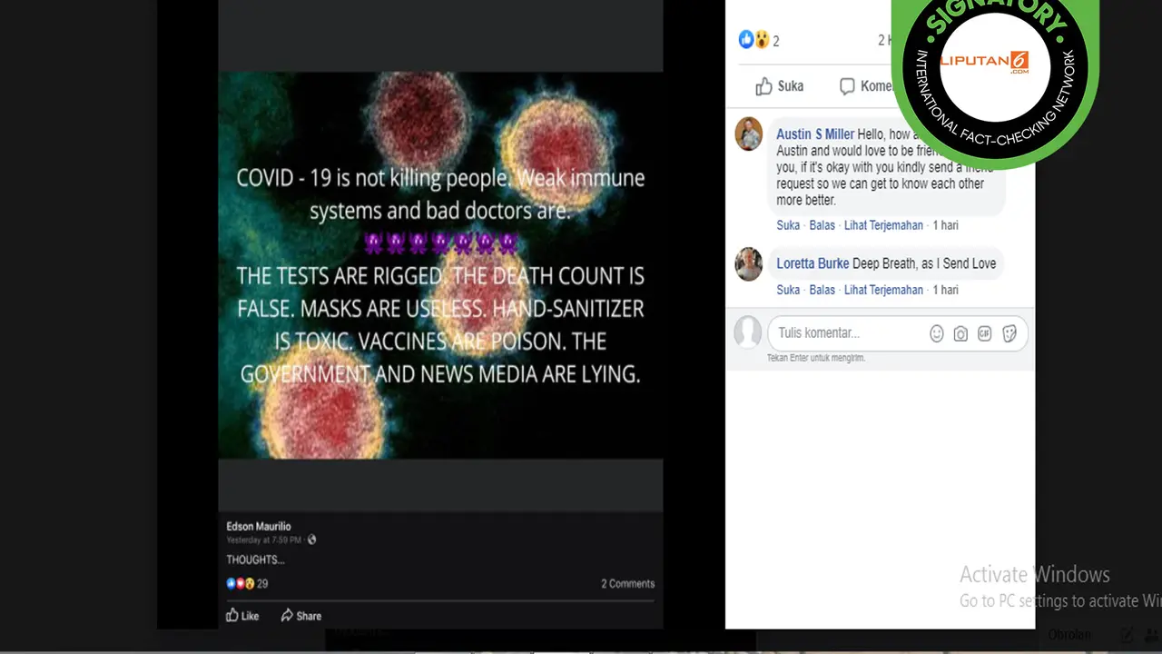Open Austin S Miller's profile picture

748,134
